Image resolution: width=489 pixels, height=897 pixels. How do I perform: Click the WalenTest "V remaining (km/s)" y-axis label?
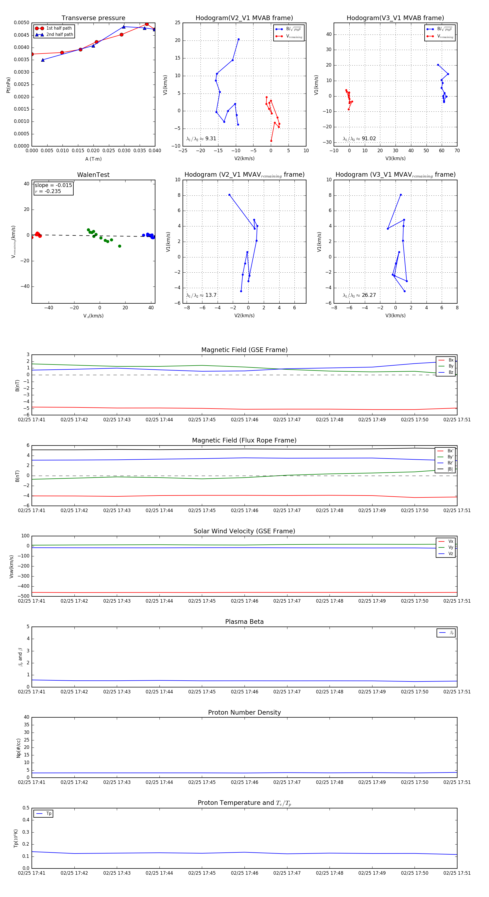14,242
